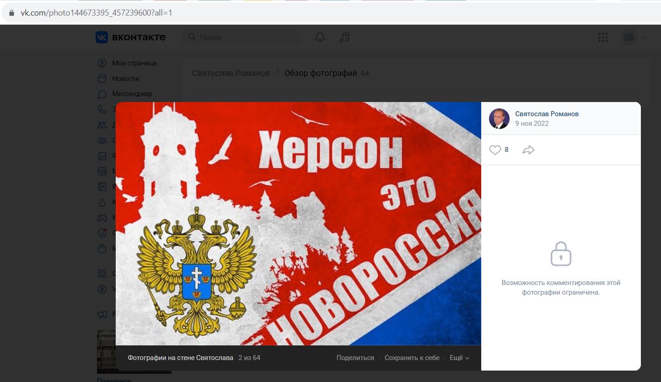Click the friends sidebar icon
Screen dimensions: 661x382
[102, 125]
